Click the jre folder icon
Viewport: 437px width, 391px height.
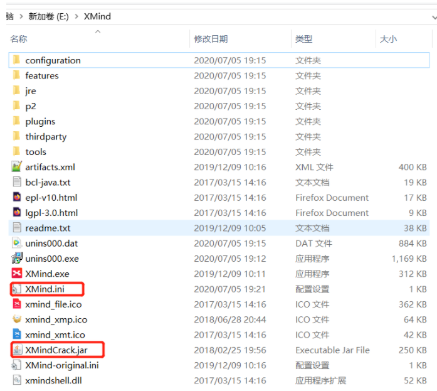point(17,90)
